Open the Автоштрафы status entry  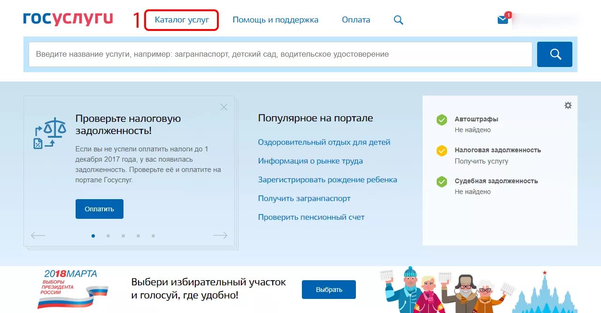click(477, 119)
